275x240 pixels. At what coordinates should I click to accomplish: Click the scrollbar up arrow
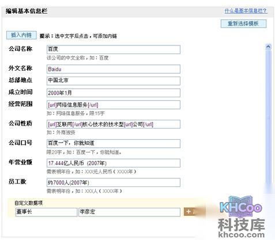[x=268, y=47]
